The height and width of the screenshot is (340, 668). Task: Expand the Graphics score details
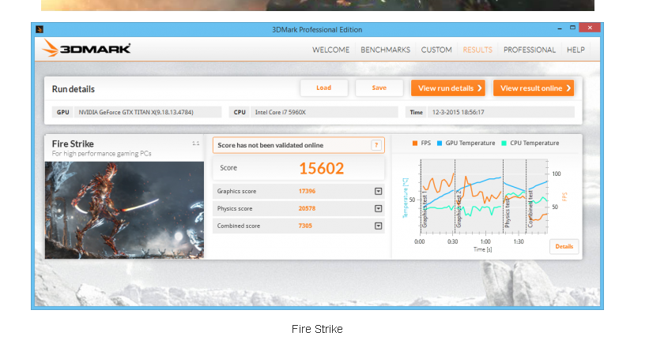pyautogui.click(x=379, y=191)
